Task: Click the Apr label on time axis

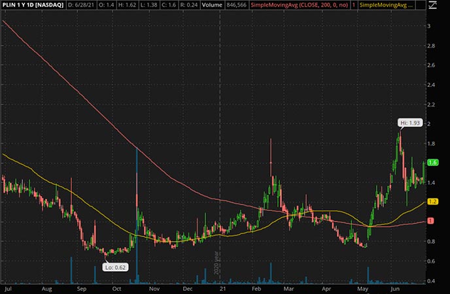Action: coord(326,289)
